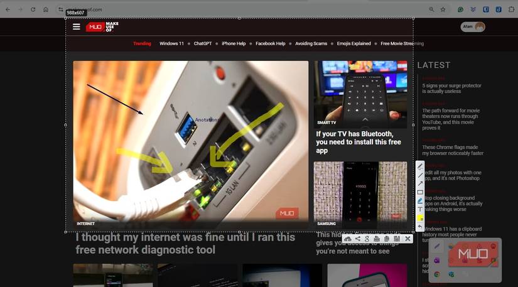The image size is (518, 287).
Task: Select the Lightshot Text tool
Action: coord(420,209)
